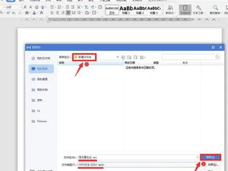Toggle the justify alignment icon
The height and width of the screenshot is (171, 228).
coord(68,13)
